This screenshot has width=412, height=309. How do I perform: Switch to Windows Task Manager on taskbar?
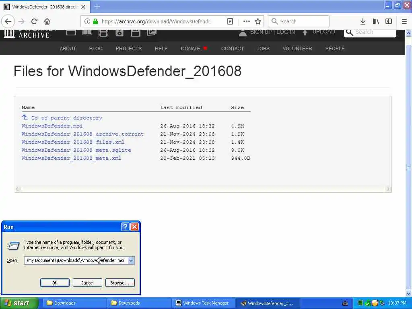(x=203, y=303)
